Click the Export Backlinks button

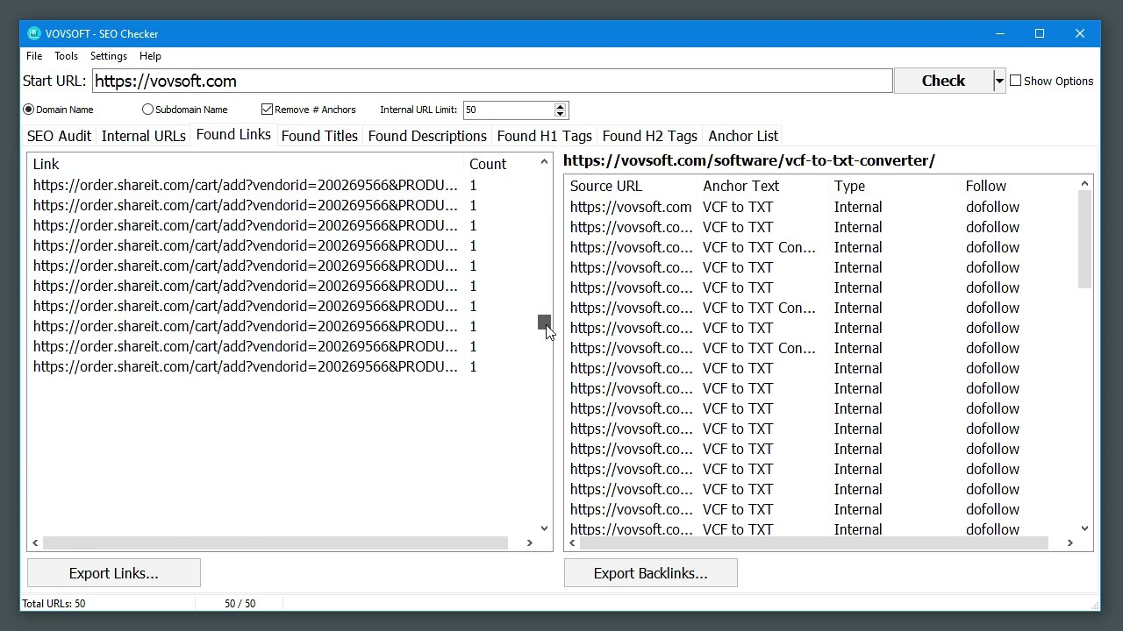(650, 572)
